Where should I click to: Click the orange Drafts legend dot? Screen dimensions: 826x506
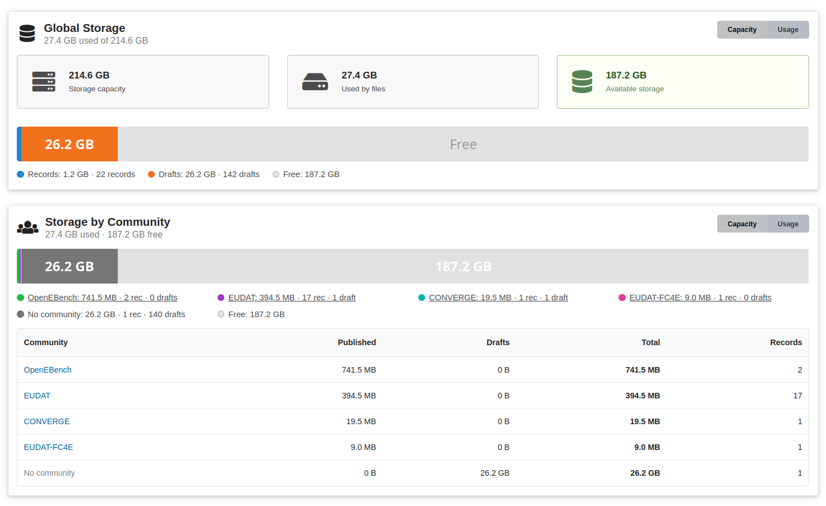coord(151,174)
